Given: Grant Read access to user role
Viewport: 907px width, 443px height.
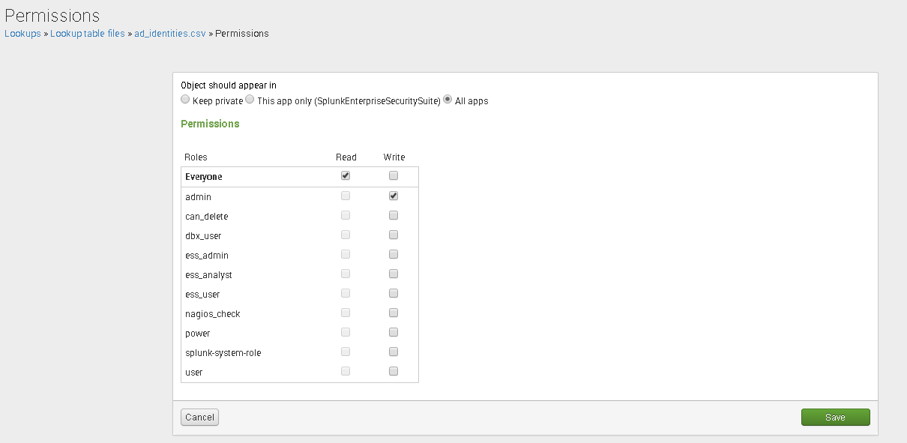Looking at the screenshot, I should coord(345,371).
